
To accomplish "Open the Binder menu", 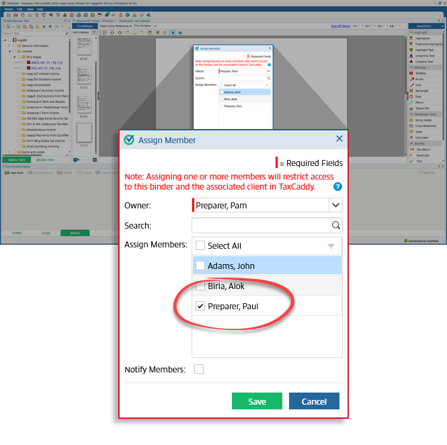I will (9, 9).
